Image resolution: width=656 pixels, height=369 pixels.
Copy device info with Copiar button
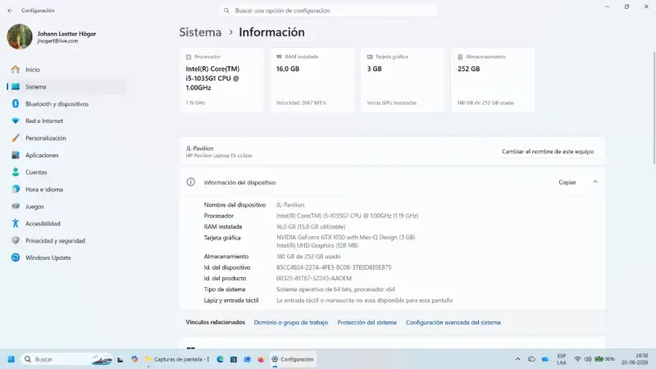tap(567, 182)
